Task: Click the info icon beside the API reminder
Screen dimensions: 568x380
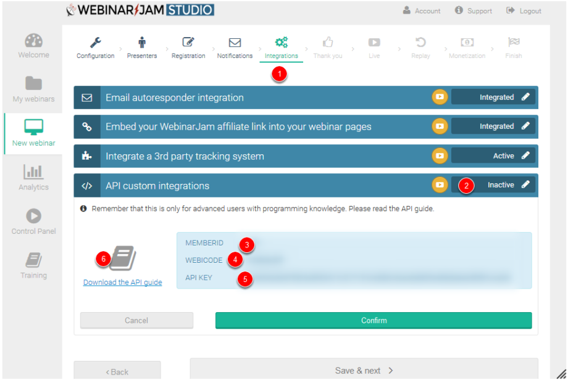Action: click(83, 209)
